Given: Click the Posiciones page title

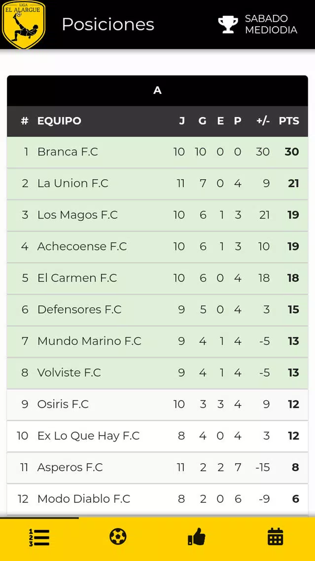Looking at the screenshot, I should pos(108,24).
